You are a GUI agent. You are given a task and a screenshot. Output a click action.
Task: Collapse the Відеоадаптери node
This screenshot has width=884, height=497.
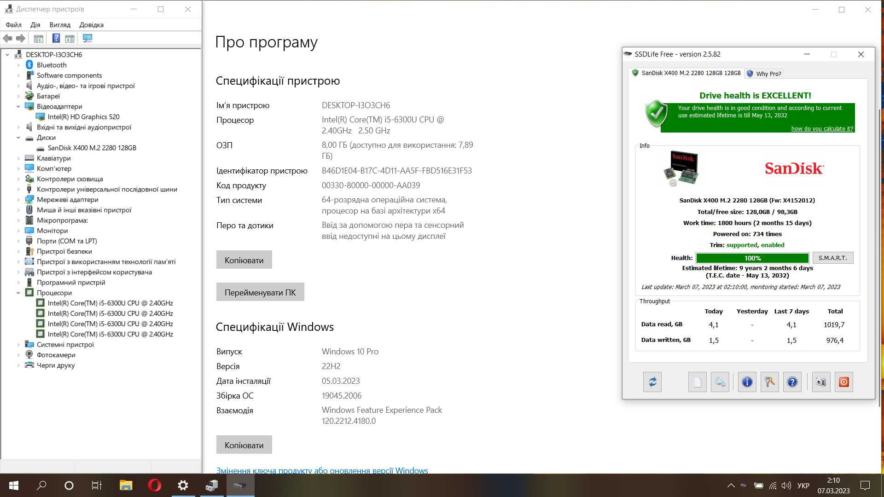tap(18, 107)
